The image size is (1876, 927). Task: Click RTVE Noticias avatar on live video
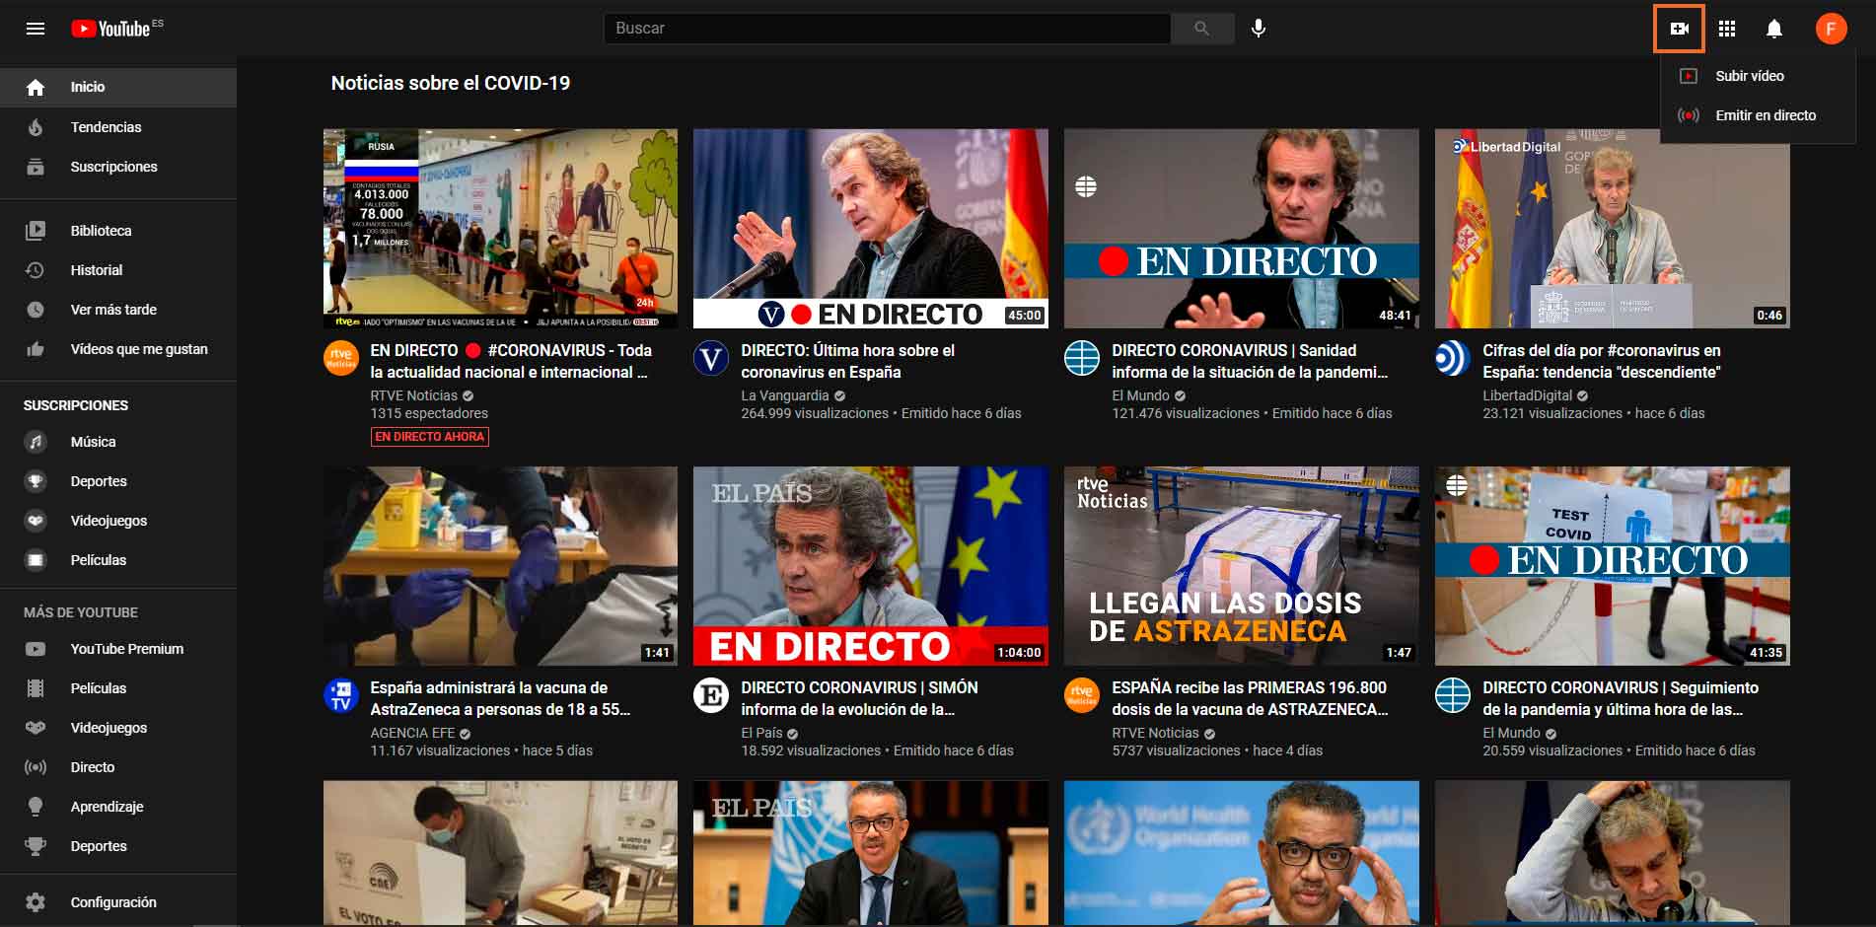pos(341,358)
